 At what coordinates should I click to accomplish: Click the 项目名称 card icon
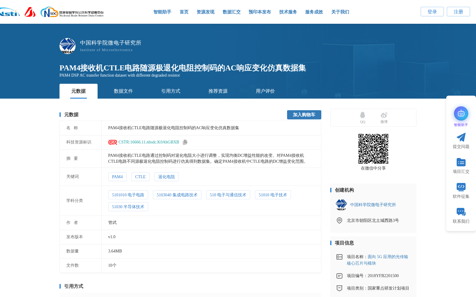pos(339,257)
